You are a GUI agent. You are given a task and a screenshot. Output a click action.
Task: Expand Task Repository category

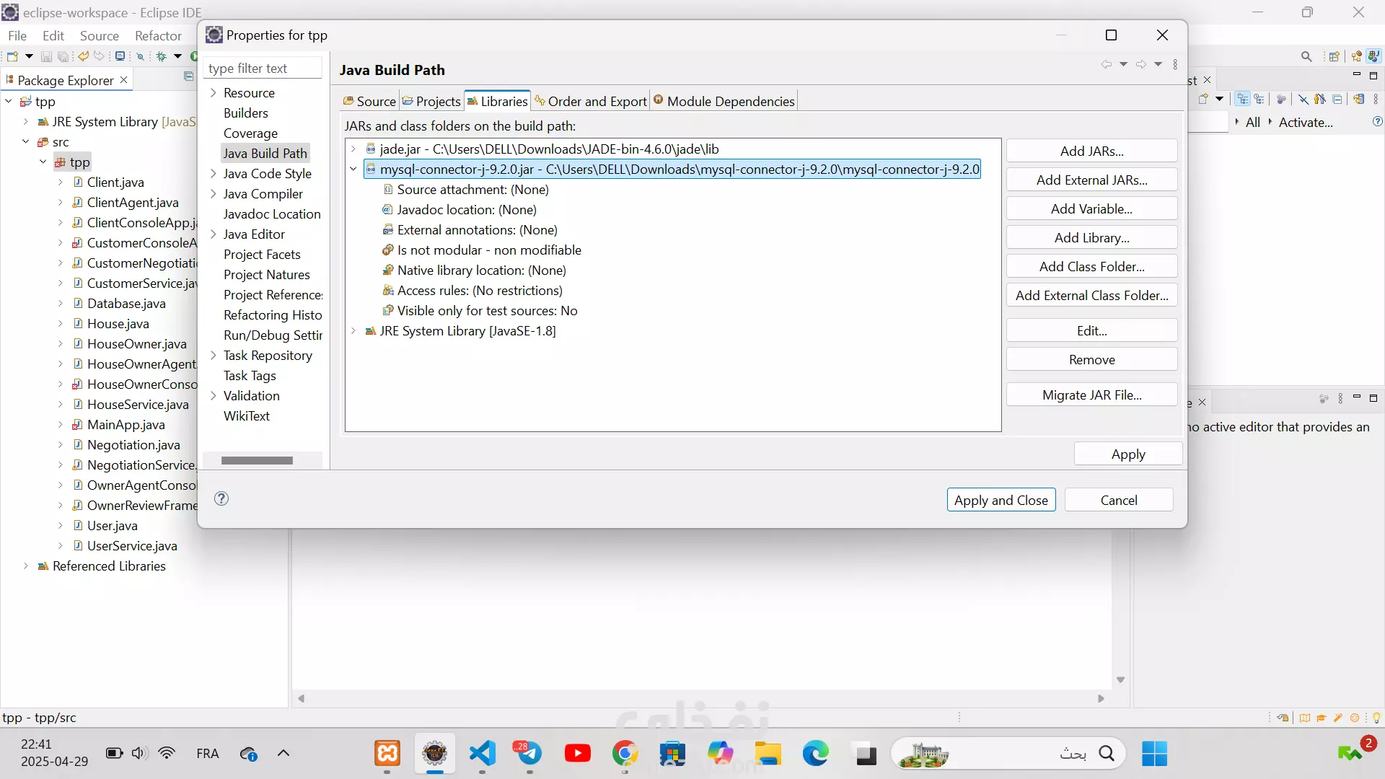tap(214, 355)
